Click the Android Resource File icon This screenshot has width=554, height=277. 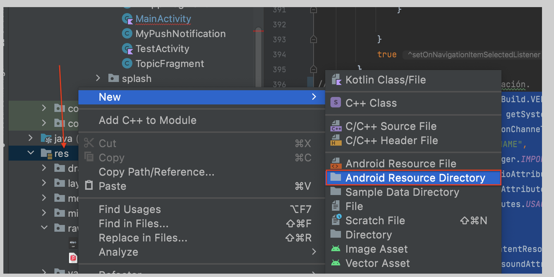pyautogui.click(x=336, y=164)
